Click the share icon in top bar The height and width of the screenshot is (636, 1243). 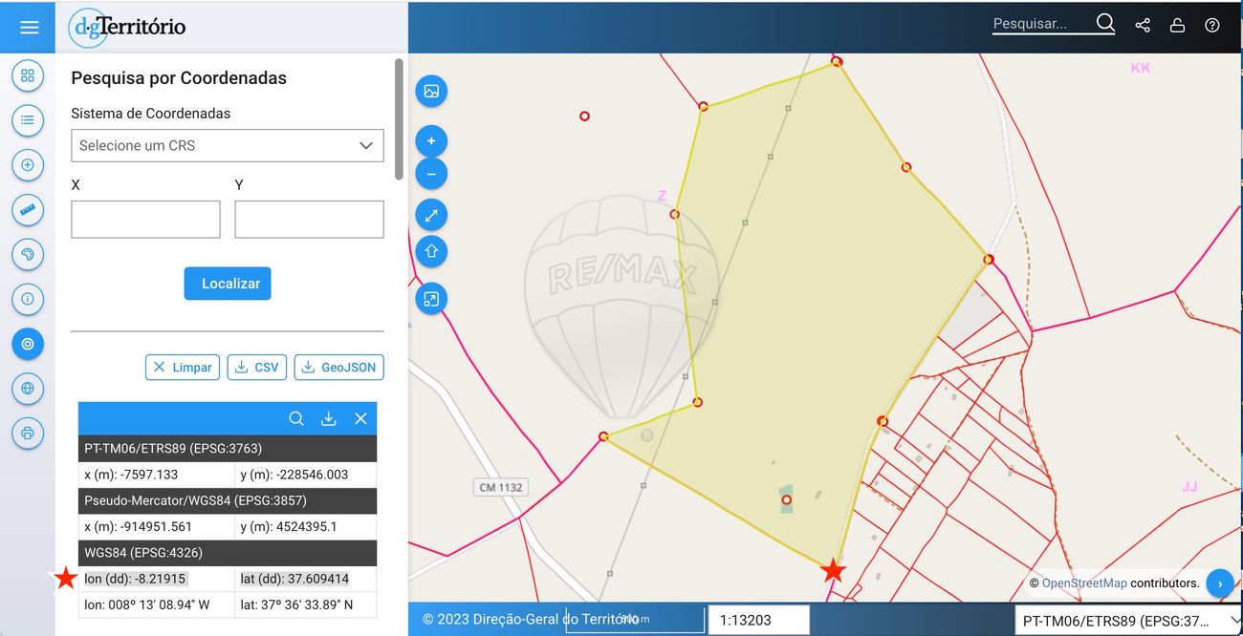coord(1143,26)
